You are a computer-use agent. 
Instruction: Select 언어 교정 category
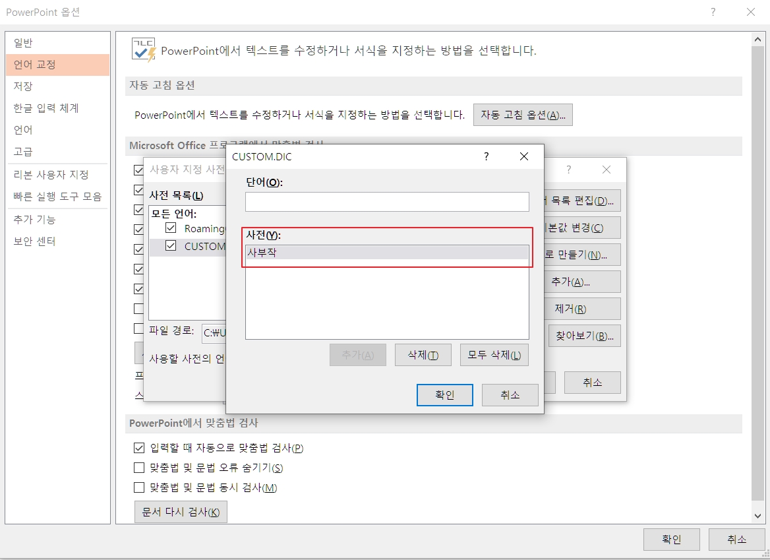57,65
